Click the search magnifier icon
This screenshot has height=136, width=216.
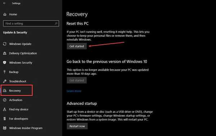click(56, 23)
